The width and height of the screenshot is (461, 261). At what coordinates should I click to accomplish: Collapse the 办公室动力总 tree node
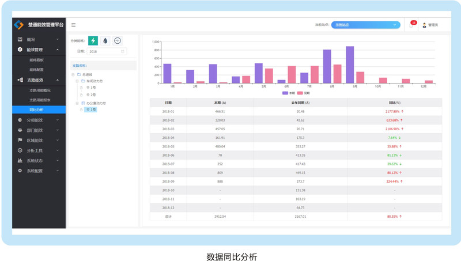(77, 103)
